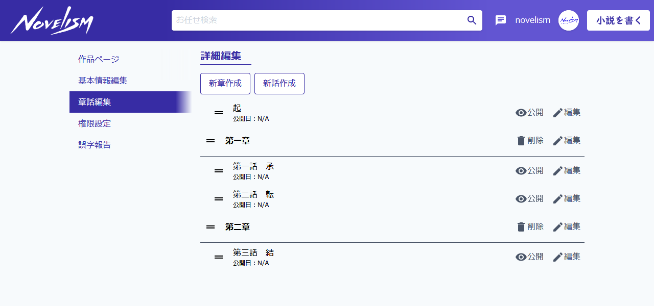Toggle publish eye for 起
Viewport: 654px width, 306px height.
click(x=521, y=113)
